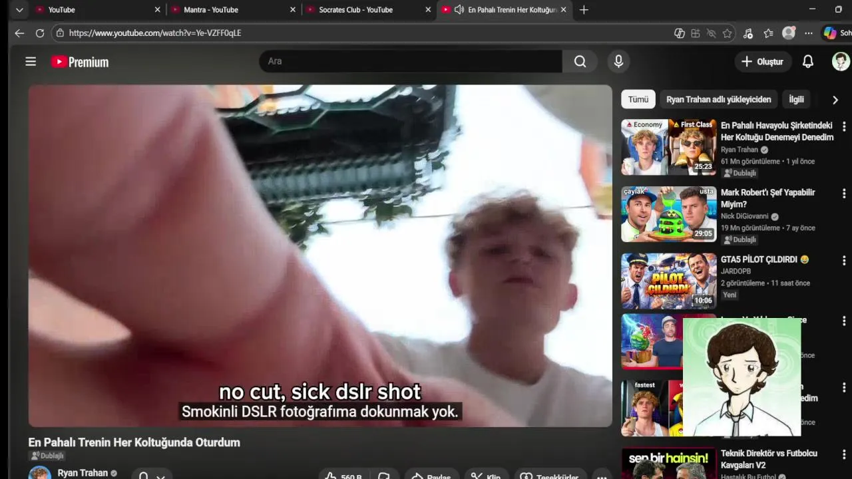Image resolution: width=852 pixels, height=479 pixels.
Task: Click the split screen icon in address bar
Action: coord(680,33)
